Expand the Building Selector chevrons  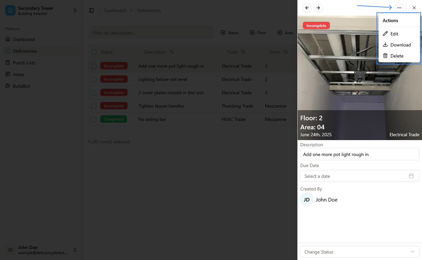pos(75,10)
